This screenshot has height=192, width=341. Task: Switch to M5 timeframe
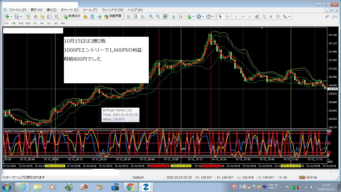coord(14,23)
